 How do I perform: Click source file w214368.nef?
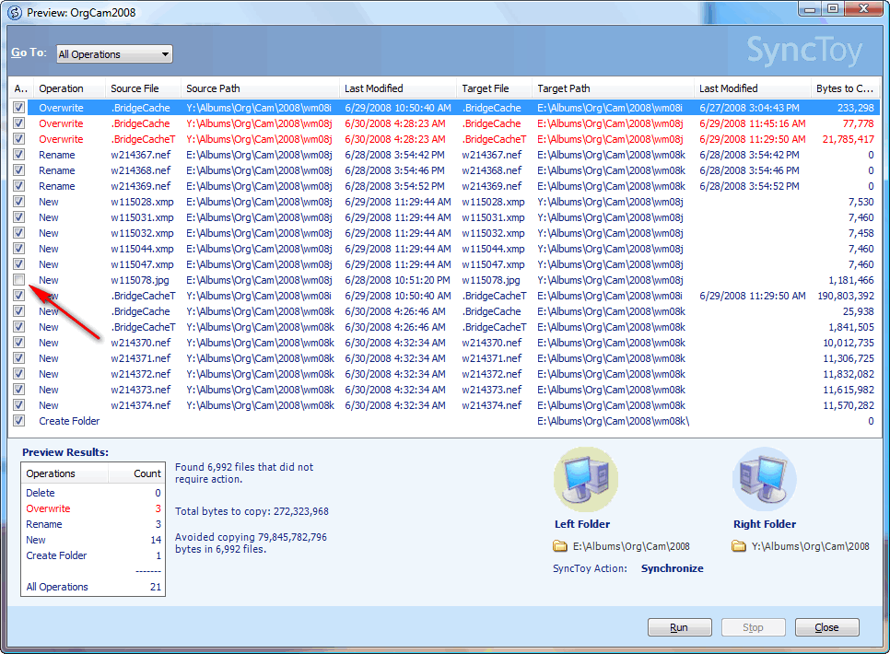(141, 170)
